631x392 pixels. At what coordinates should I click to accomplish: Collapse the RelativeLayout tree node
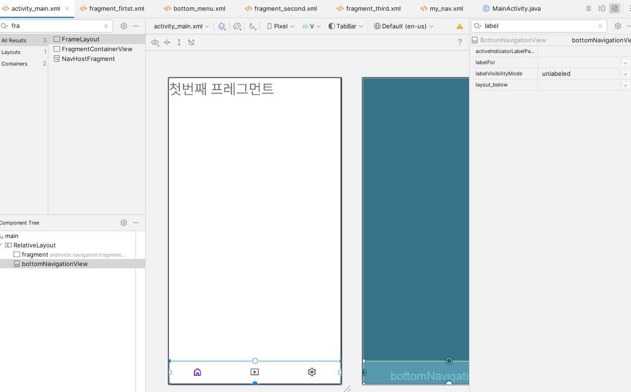coord(1,245)
